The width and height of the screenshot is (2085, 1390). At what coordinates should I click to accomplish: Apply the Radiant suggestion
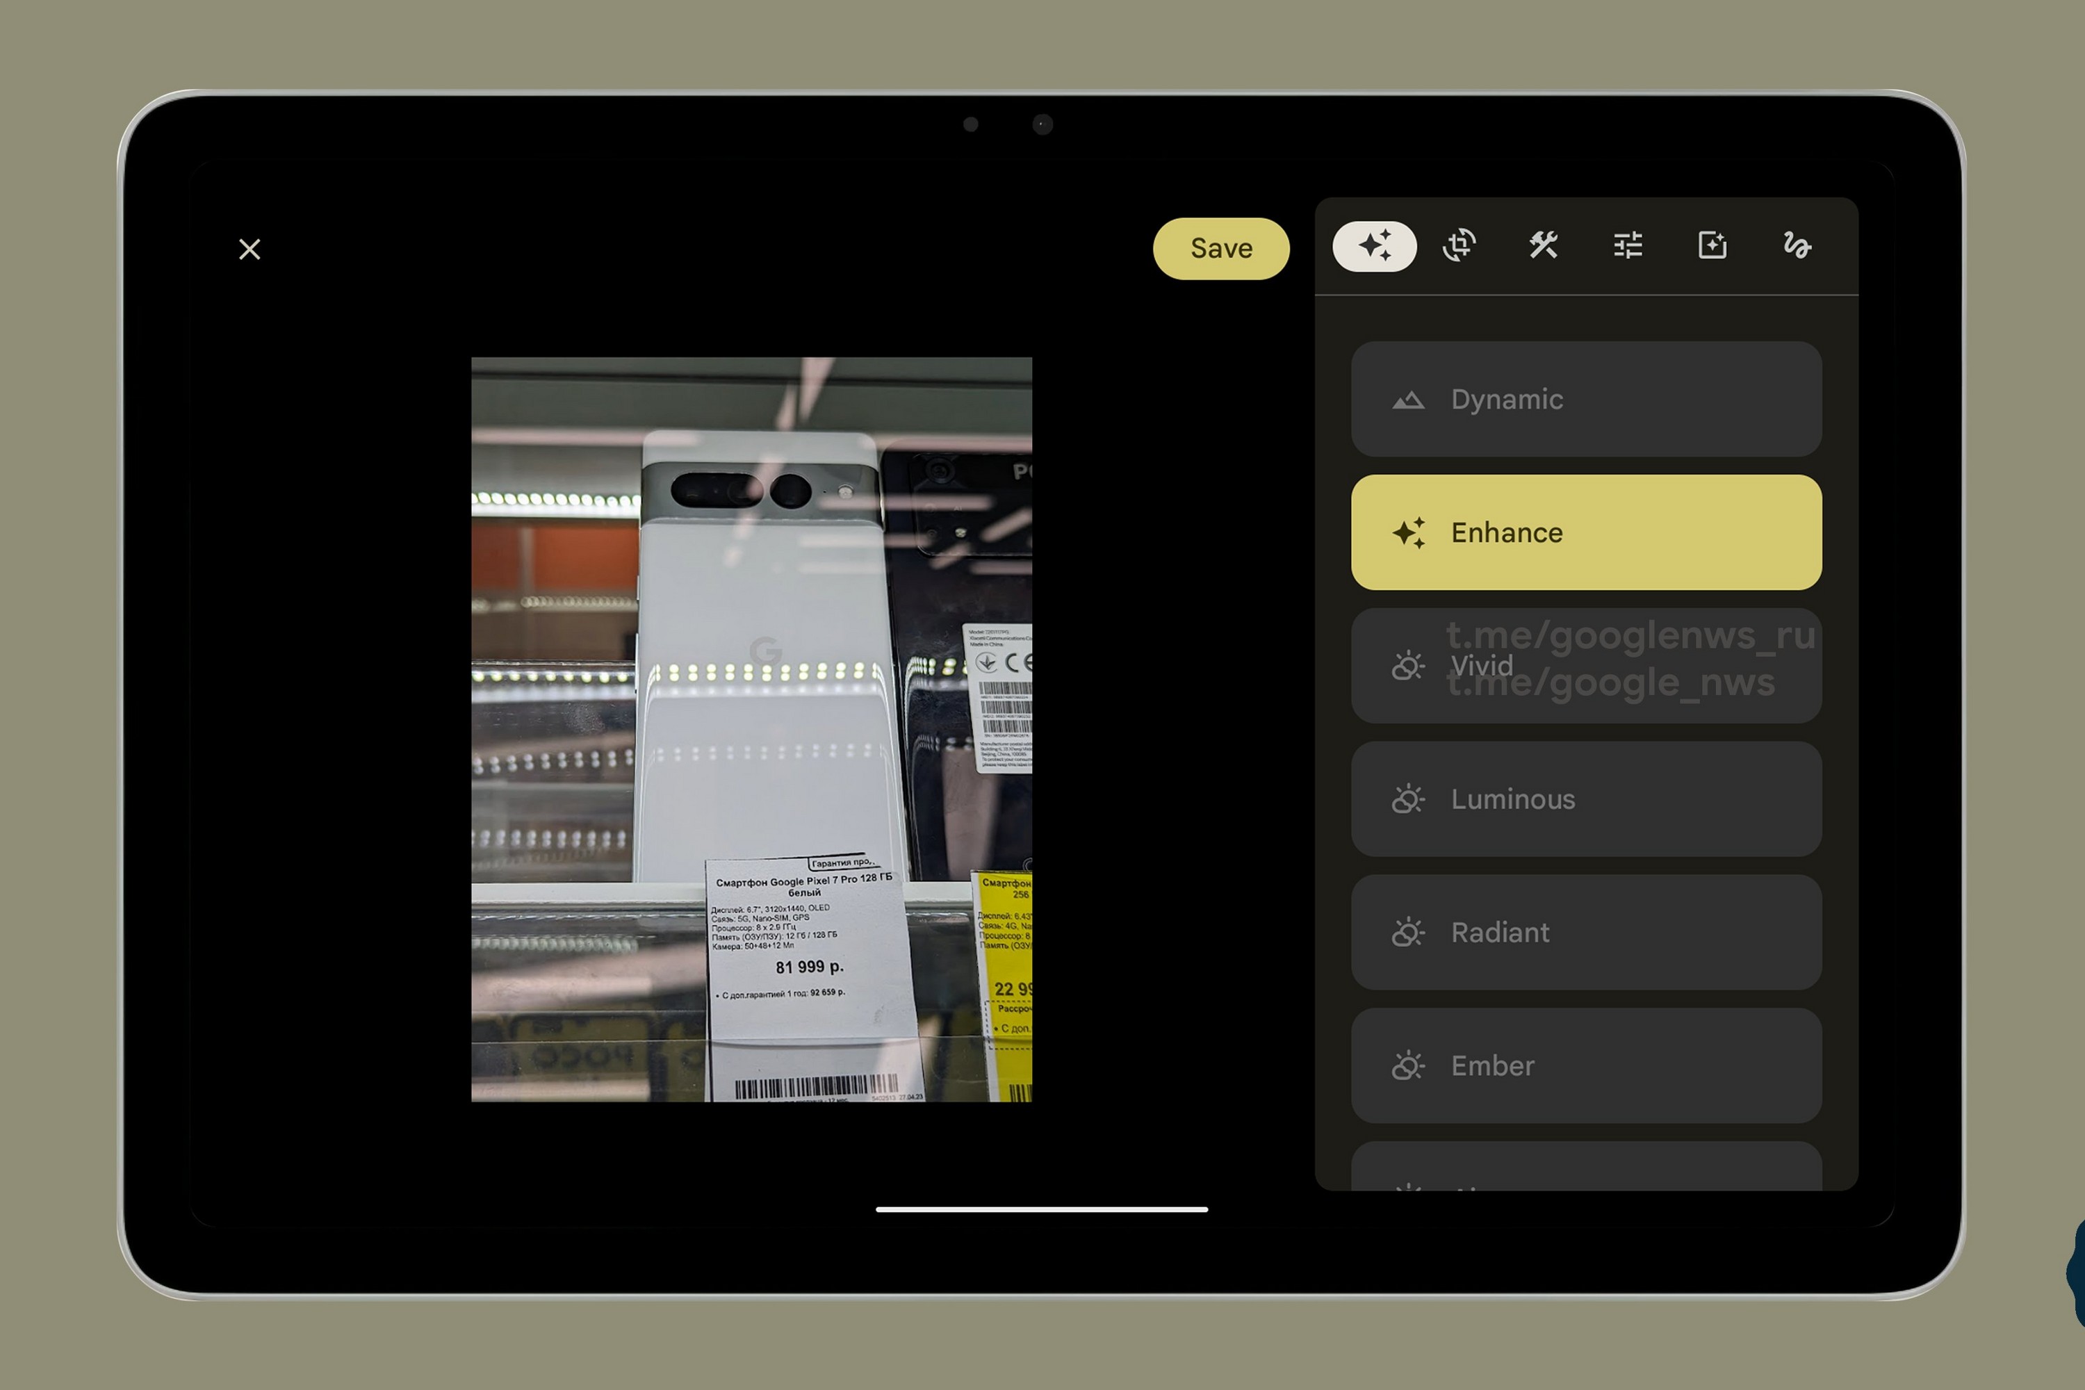pos(1585,933)
